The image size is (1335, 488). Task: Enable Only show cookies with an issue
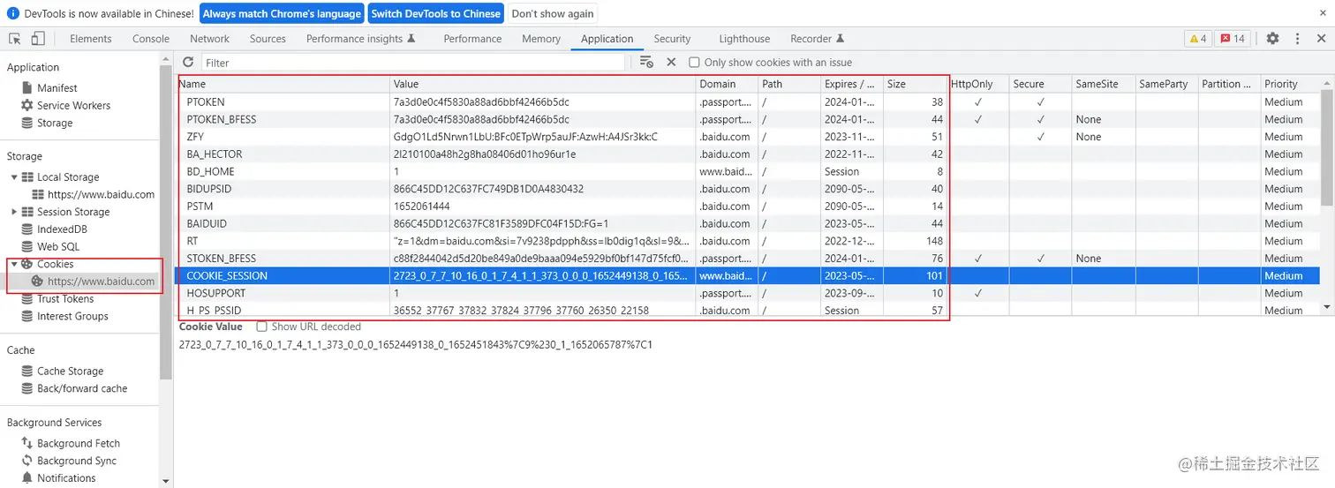tap(694, 62)
